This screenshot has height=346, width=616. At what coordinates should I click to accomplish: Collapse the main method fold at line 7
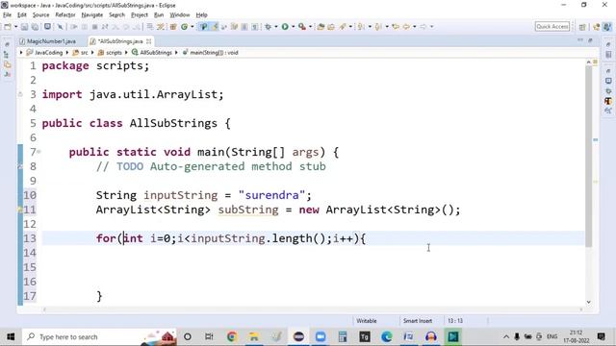pos(38,151)
